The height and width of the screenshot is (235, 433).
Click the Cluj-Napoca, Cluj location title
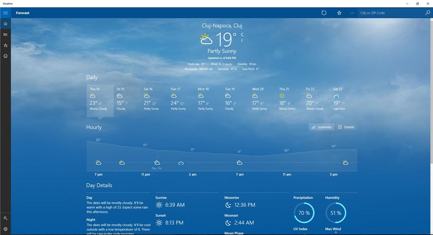[x=222, y=25]
